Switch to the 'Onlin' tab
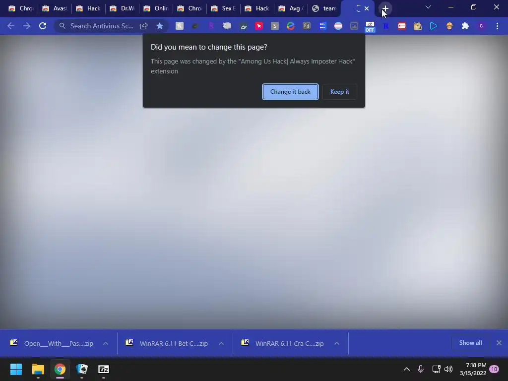Viewport: 508px width, 381px height. tap(156, 8)
